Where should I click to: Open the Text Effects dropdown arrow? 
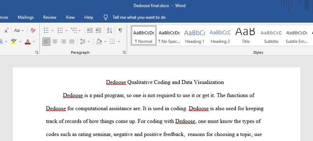click(6, 41)
